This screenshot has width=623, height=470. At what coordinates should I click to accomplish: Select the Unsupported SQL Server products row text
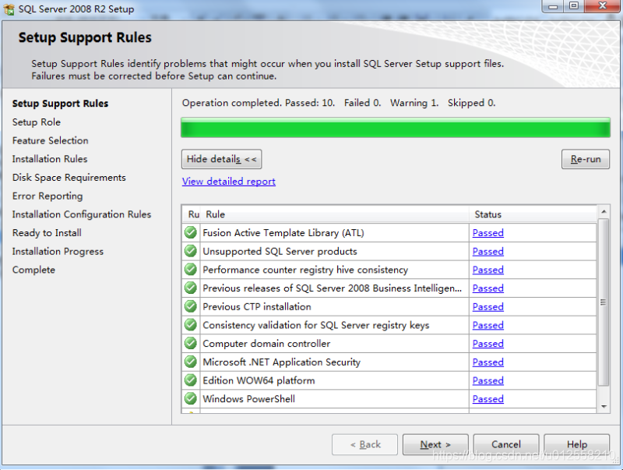click(280, 251)
